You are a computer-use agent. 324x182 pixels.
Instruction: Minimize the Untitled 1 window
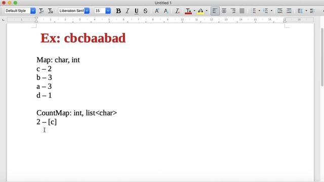[x=10, y=3]
